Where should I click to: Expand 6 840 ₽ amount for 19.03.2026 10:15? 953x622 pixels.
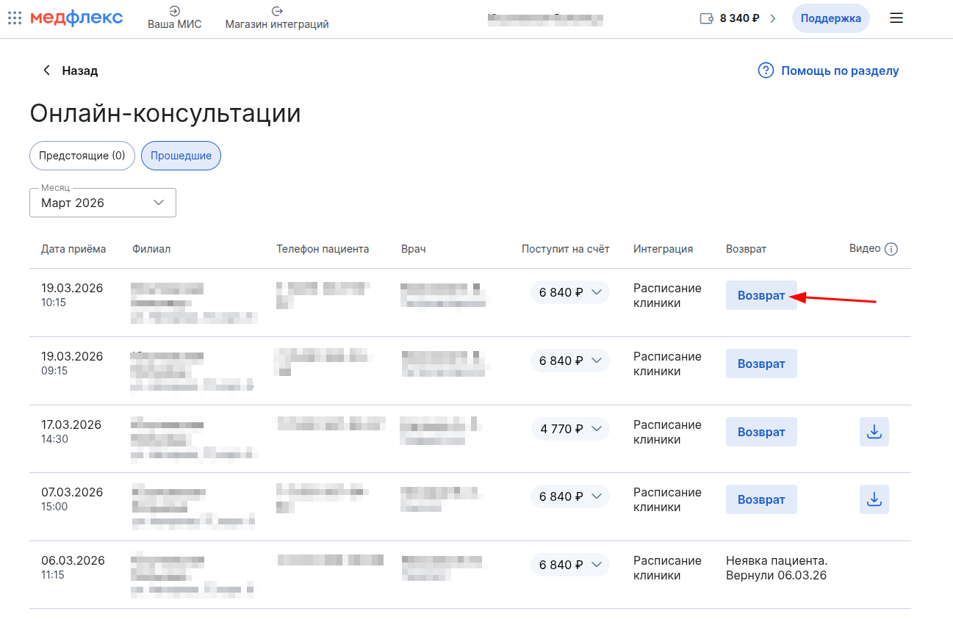coord(570,292)
